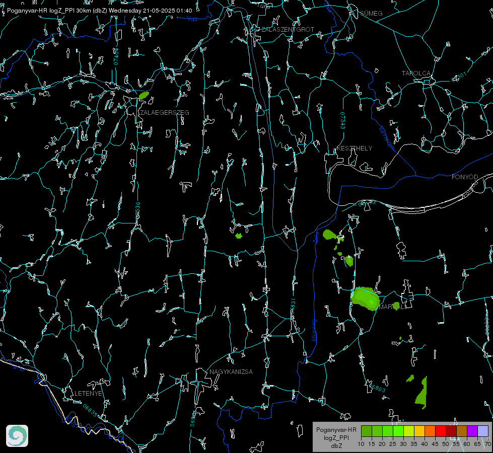493x453 pixels.
Task: Pick the darkest green 10 dBZ legend swatch
Action: (x=367, y=431)
